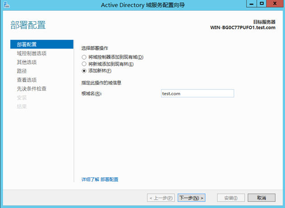
Task: Click the greyed-out 安装 sidebar step
Action: point(22,97)
